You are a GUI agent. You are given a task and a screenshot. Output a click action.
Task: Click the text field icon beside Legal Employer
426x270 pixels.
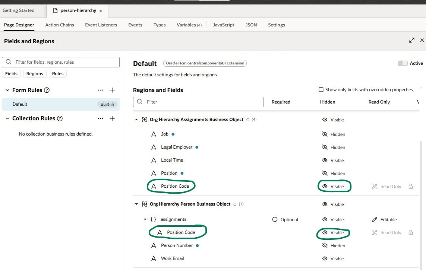(x=154, y=147)
